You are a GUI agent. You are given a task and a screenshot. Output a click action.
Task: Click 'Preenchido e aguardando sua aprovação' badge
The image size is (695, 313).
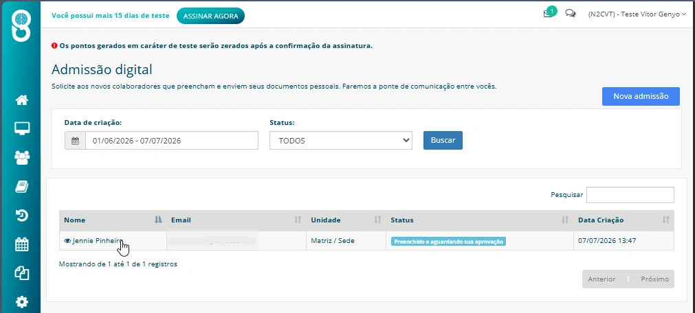pos(448,242)
